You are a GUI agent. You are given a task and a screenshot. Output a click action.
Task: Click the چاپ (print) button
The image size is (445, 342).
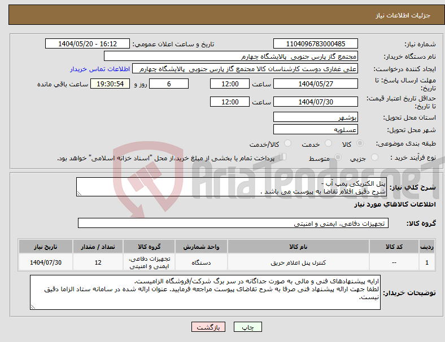247,327
